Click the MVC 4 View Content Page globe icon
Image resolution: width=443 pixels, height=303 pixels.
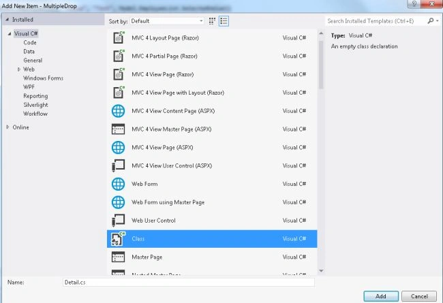[x=118, y=111]
